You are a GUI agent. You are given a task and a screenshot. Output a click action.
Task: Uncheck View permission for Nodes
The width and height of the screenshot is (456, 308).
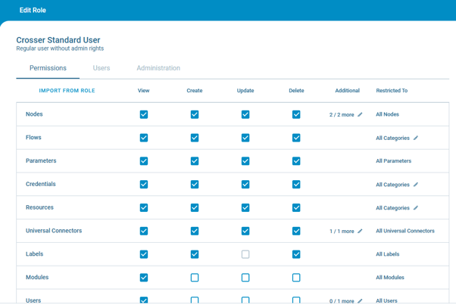(144, 115)
